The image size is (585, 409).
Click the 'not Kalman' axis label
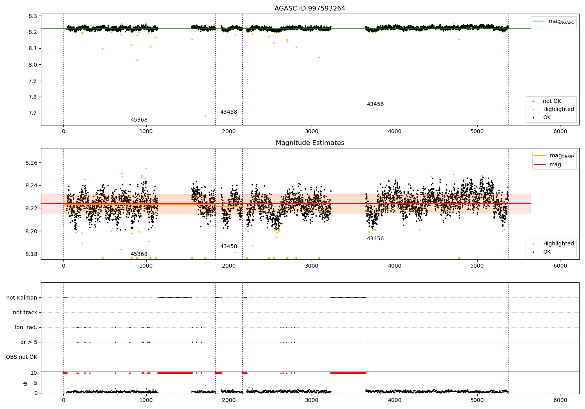(22, 298)
